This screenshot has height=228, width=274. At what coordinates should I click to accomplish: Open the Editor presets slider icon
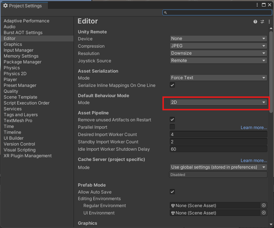(x=262, y=22)
